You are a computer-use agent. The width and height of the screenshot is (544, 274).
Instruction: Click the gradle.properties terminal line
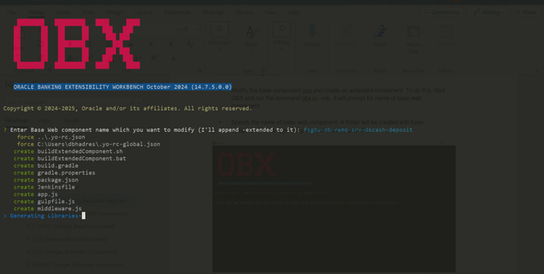[54, 173]
